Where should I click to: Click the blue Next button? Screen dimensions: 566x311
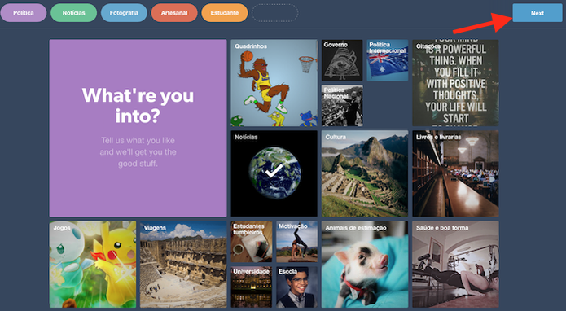(x=537, y=13)
